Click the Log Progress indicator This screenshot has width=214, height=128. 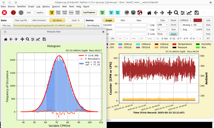pos(89,12)
